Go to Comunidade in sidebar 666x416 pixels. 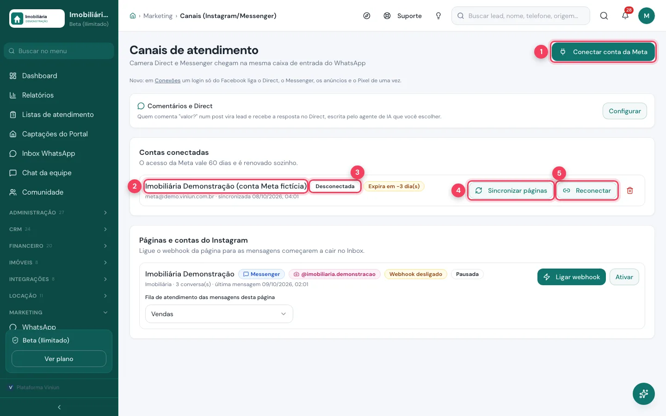tap(59, 192)
